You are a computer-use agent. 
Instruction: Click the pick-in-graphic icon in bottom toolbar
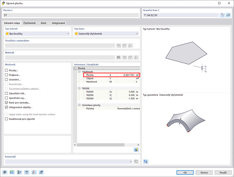[x=34, y=172]
